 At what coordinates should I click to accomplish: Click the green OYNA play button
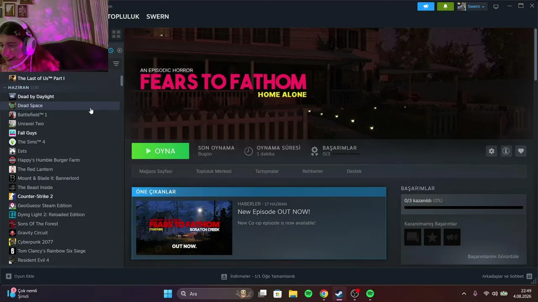(x=160, y=151)
